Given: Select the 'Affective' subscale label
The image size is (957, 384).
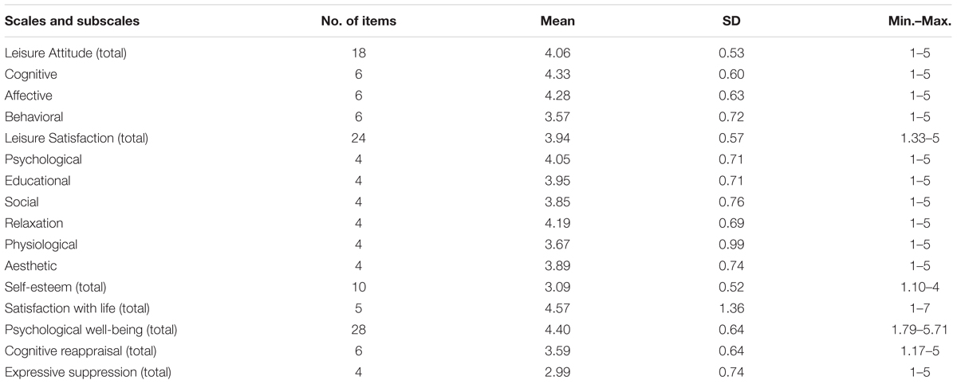Looking at the screenshot, I should click(30, 96).
